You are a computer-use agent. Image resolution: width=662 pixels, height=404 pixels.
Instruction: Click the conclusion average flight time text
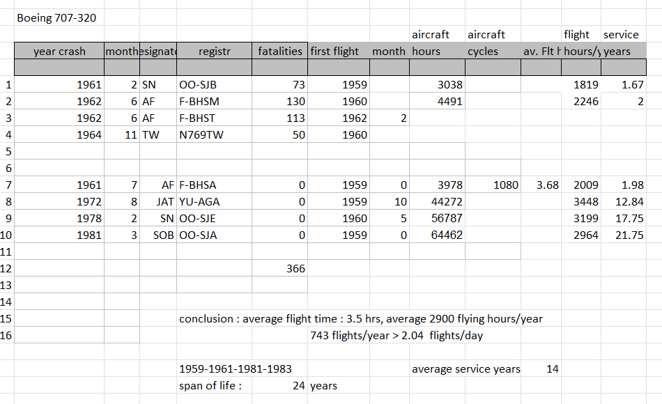[x=360, y=319]
